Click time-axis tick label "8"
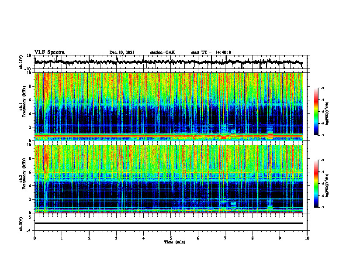This screenshot has width=346, height=267. point(253,238)
